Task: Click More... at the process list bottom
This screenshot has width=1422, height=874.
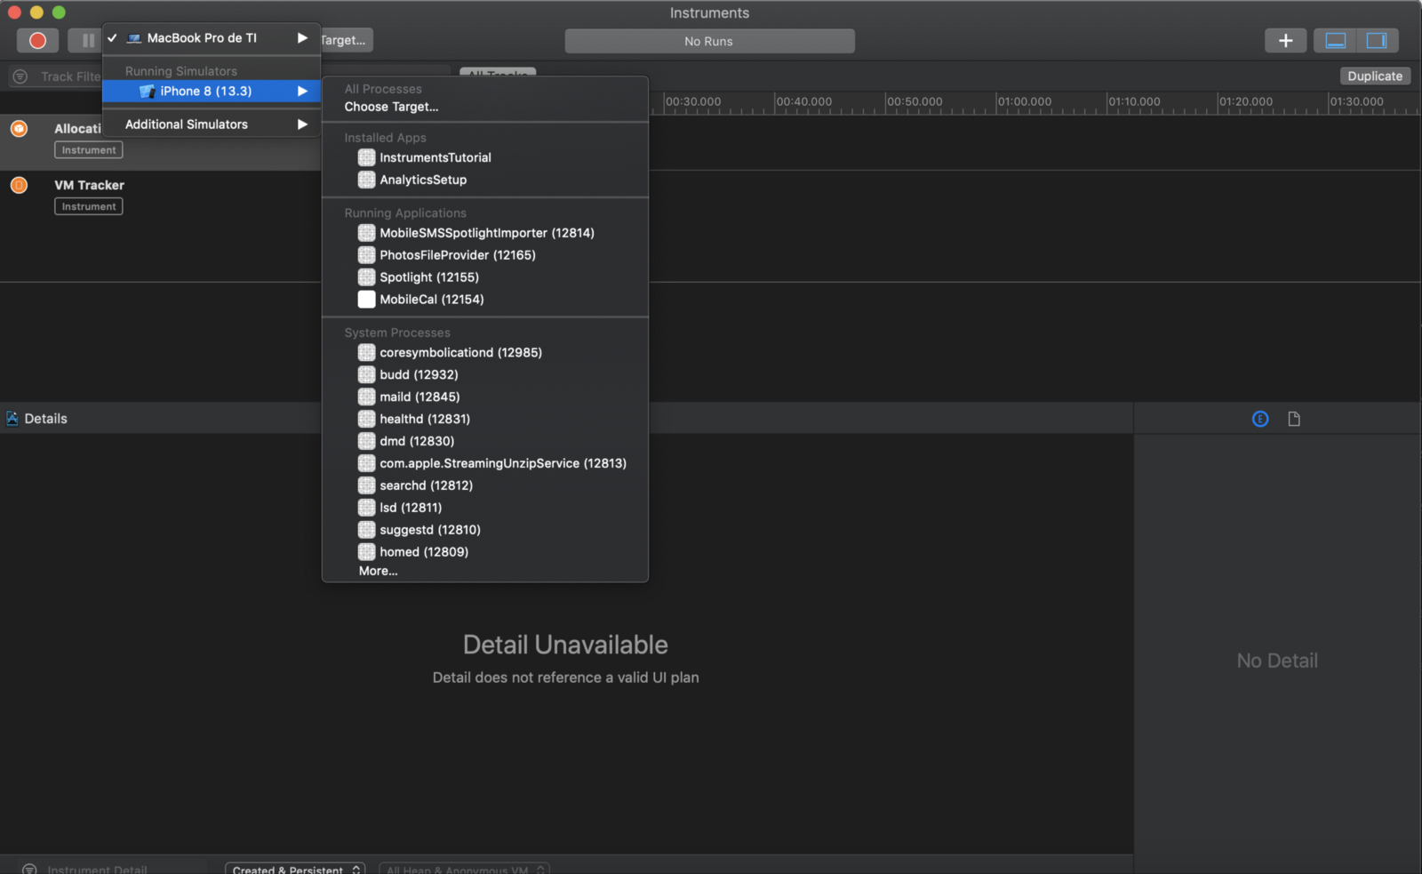Action: [378, 571]
